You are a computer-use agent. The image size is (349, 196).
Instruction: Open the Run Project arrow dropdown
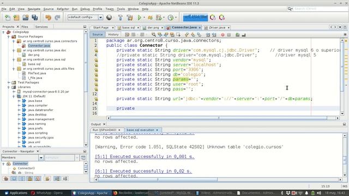point(144,17)
